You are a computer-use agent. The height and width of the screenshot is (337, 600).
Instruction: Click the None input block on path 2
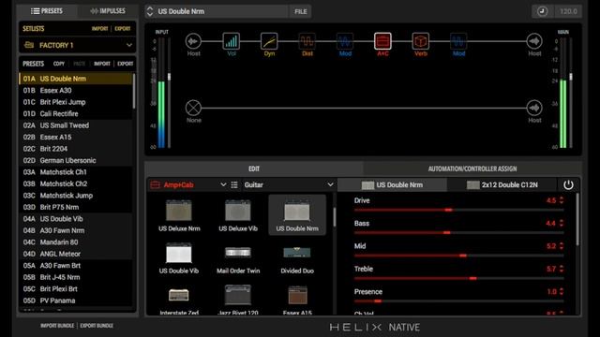[x=193, y=108]
